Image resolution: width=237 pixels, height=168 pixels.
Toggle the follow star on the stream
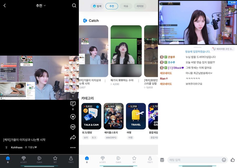(x=73, y=117)
